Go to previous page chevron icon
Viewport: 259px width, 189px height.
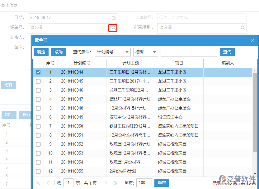click(48, 183)
